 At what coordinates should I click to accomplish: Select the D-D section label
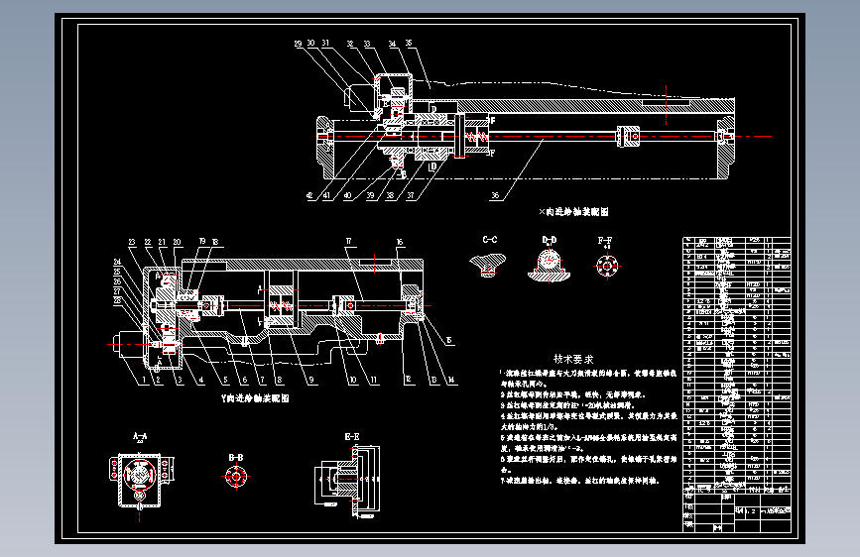[x=549, y=240]
